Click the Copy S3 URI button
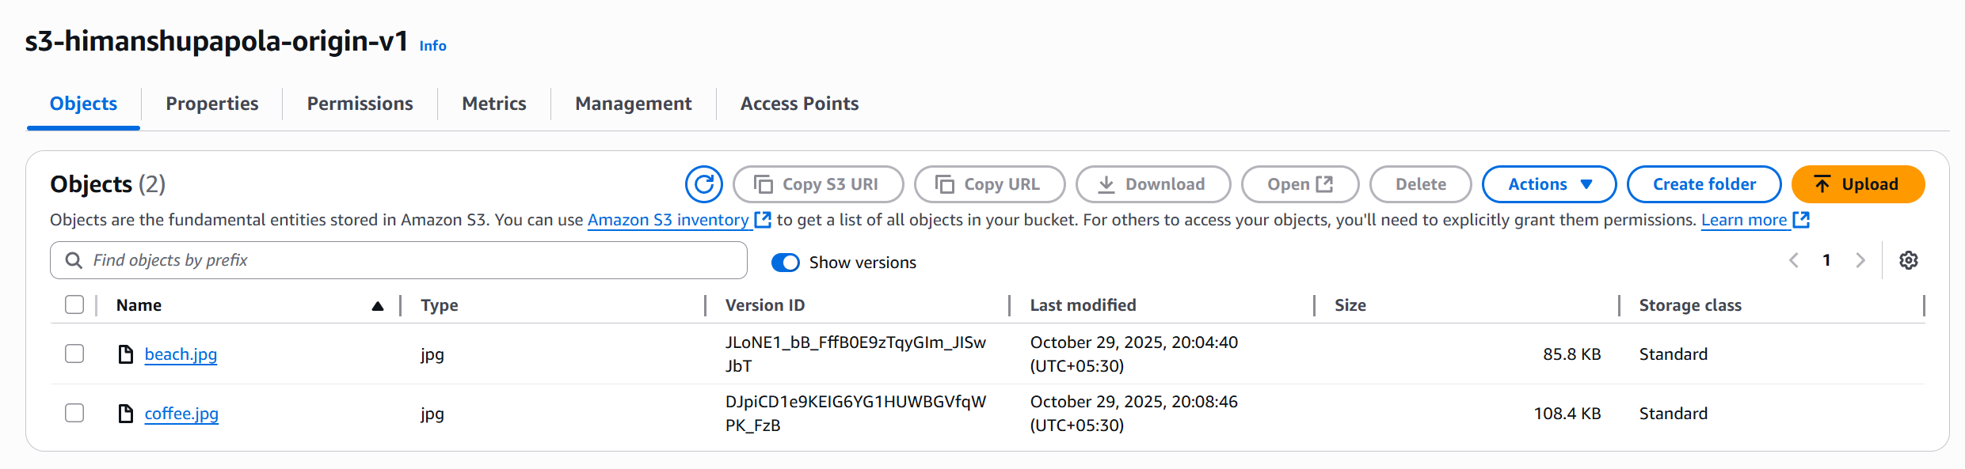Image resolution: width=1965 pixels, height=469 pixels. pyautogui.click(x=818, y=184)
